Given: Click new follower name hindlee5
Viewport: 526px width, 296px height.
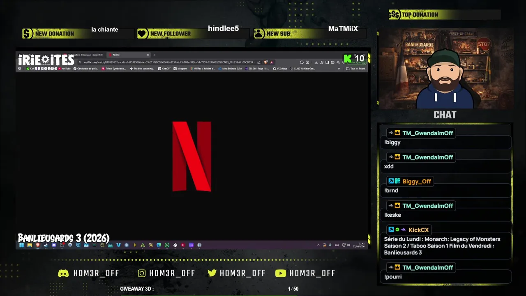Looking at the screenshot, I should click(223, 28).
